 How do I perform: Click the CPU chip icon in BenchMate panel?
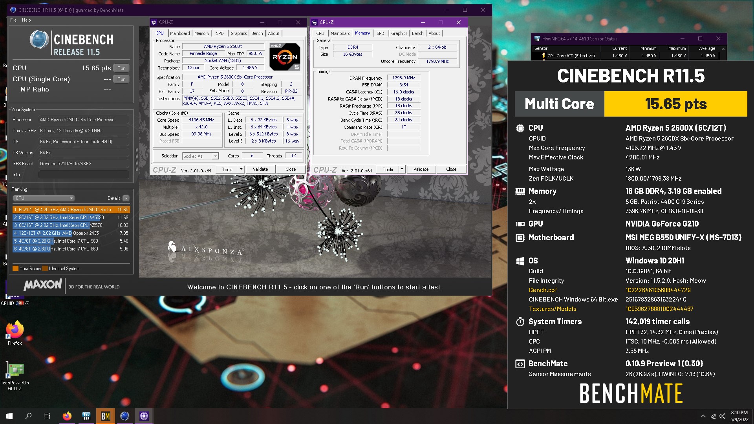pyautogui.click(x=520, y=128)
